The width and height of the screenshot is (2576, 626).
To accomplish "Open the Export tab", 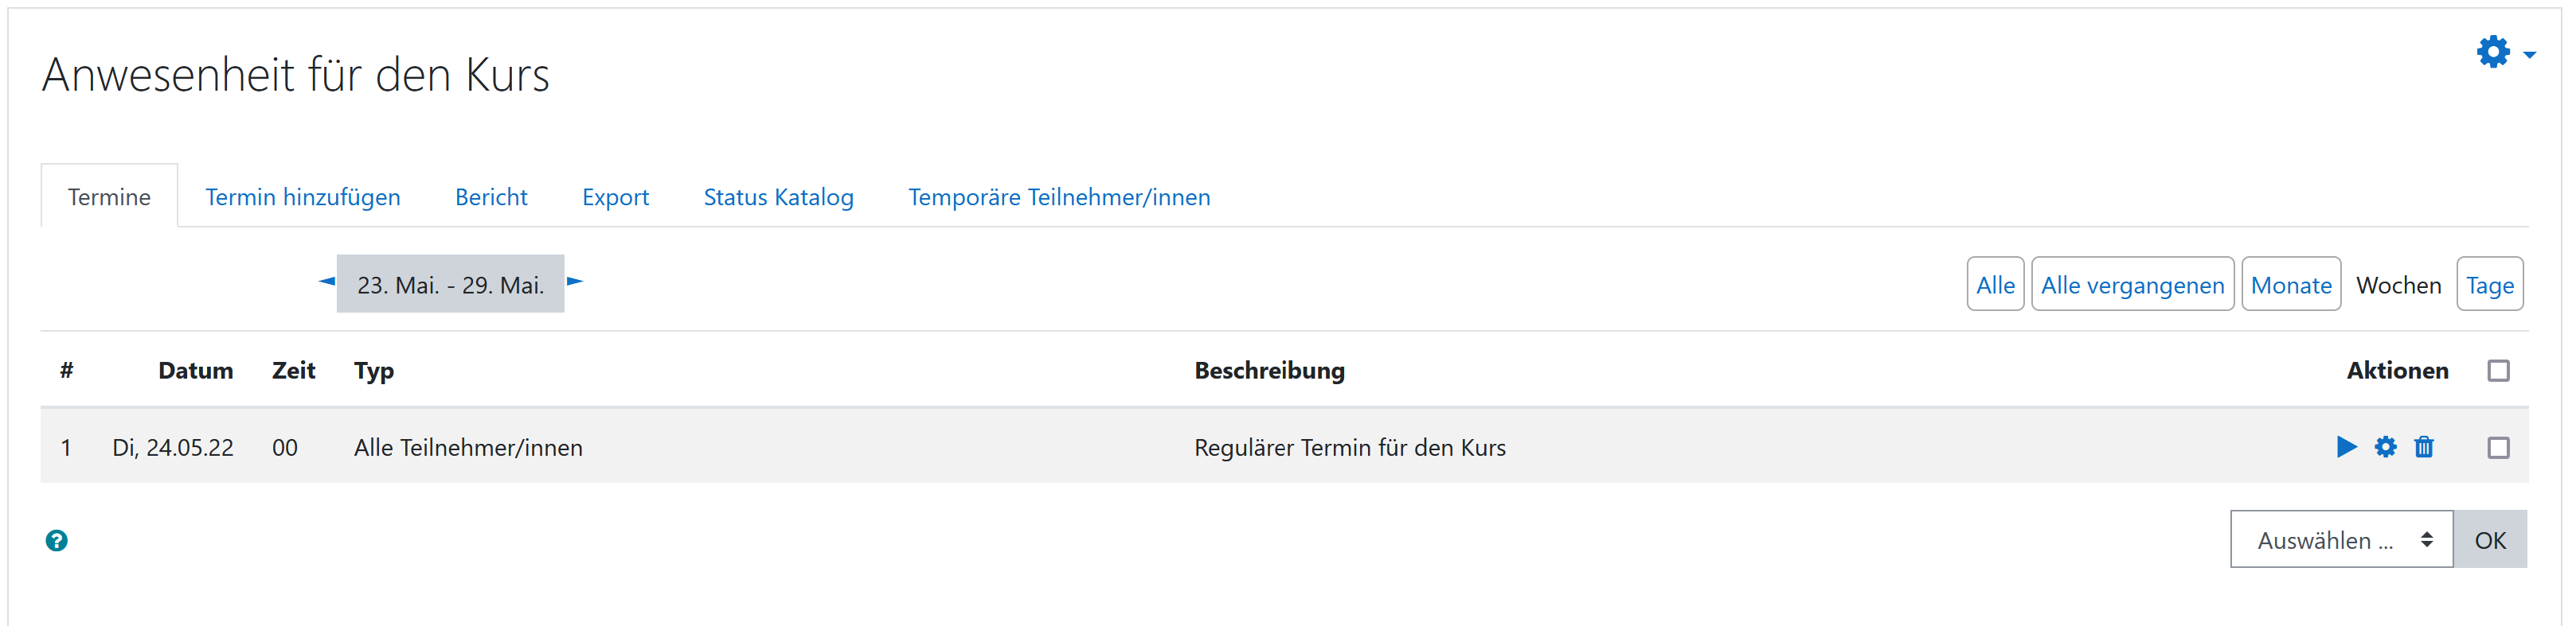I will coord(615,196).
